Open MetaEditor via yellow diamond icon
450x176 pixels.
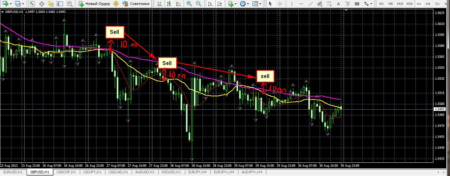coord(116,4)
